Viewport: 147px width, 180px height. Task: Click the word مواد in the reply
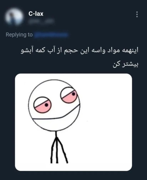click(114, 50)
